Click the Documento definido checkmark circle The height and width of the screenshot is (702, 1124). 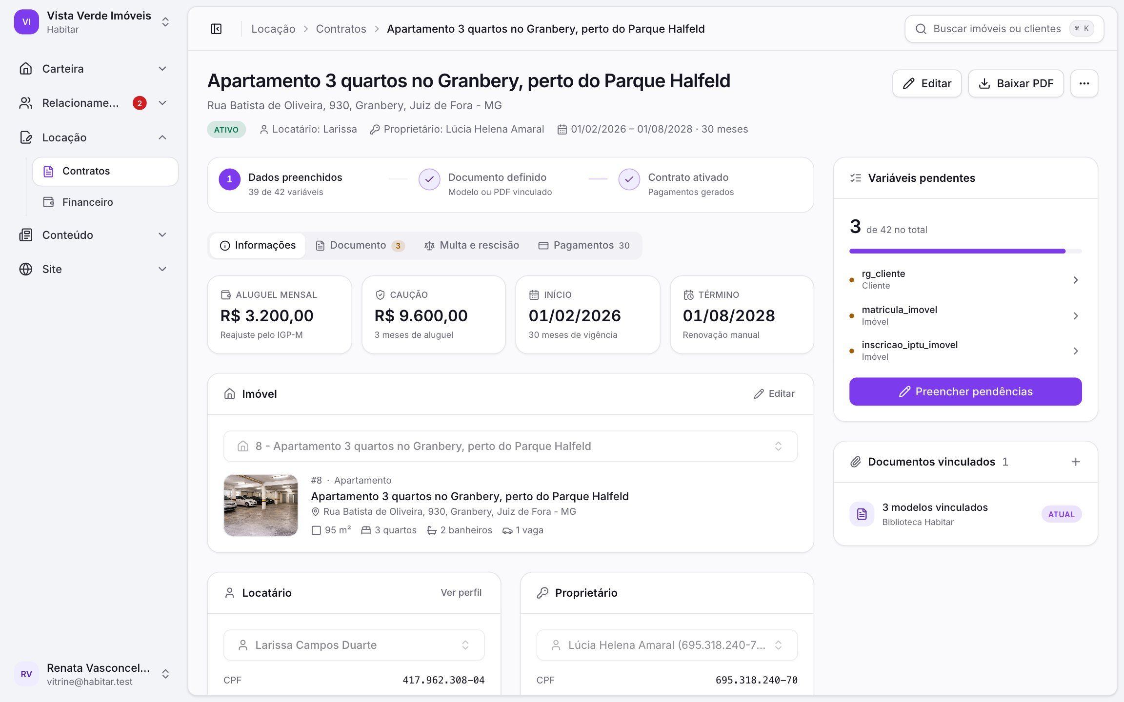[429, 179]
